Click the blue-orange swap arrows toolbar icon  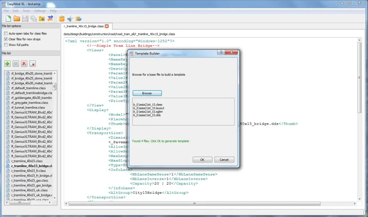50,18
